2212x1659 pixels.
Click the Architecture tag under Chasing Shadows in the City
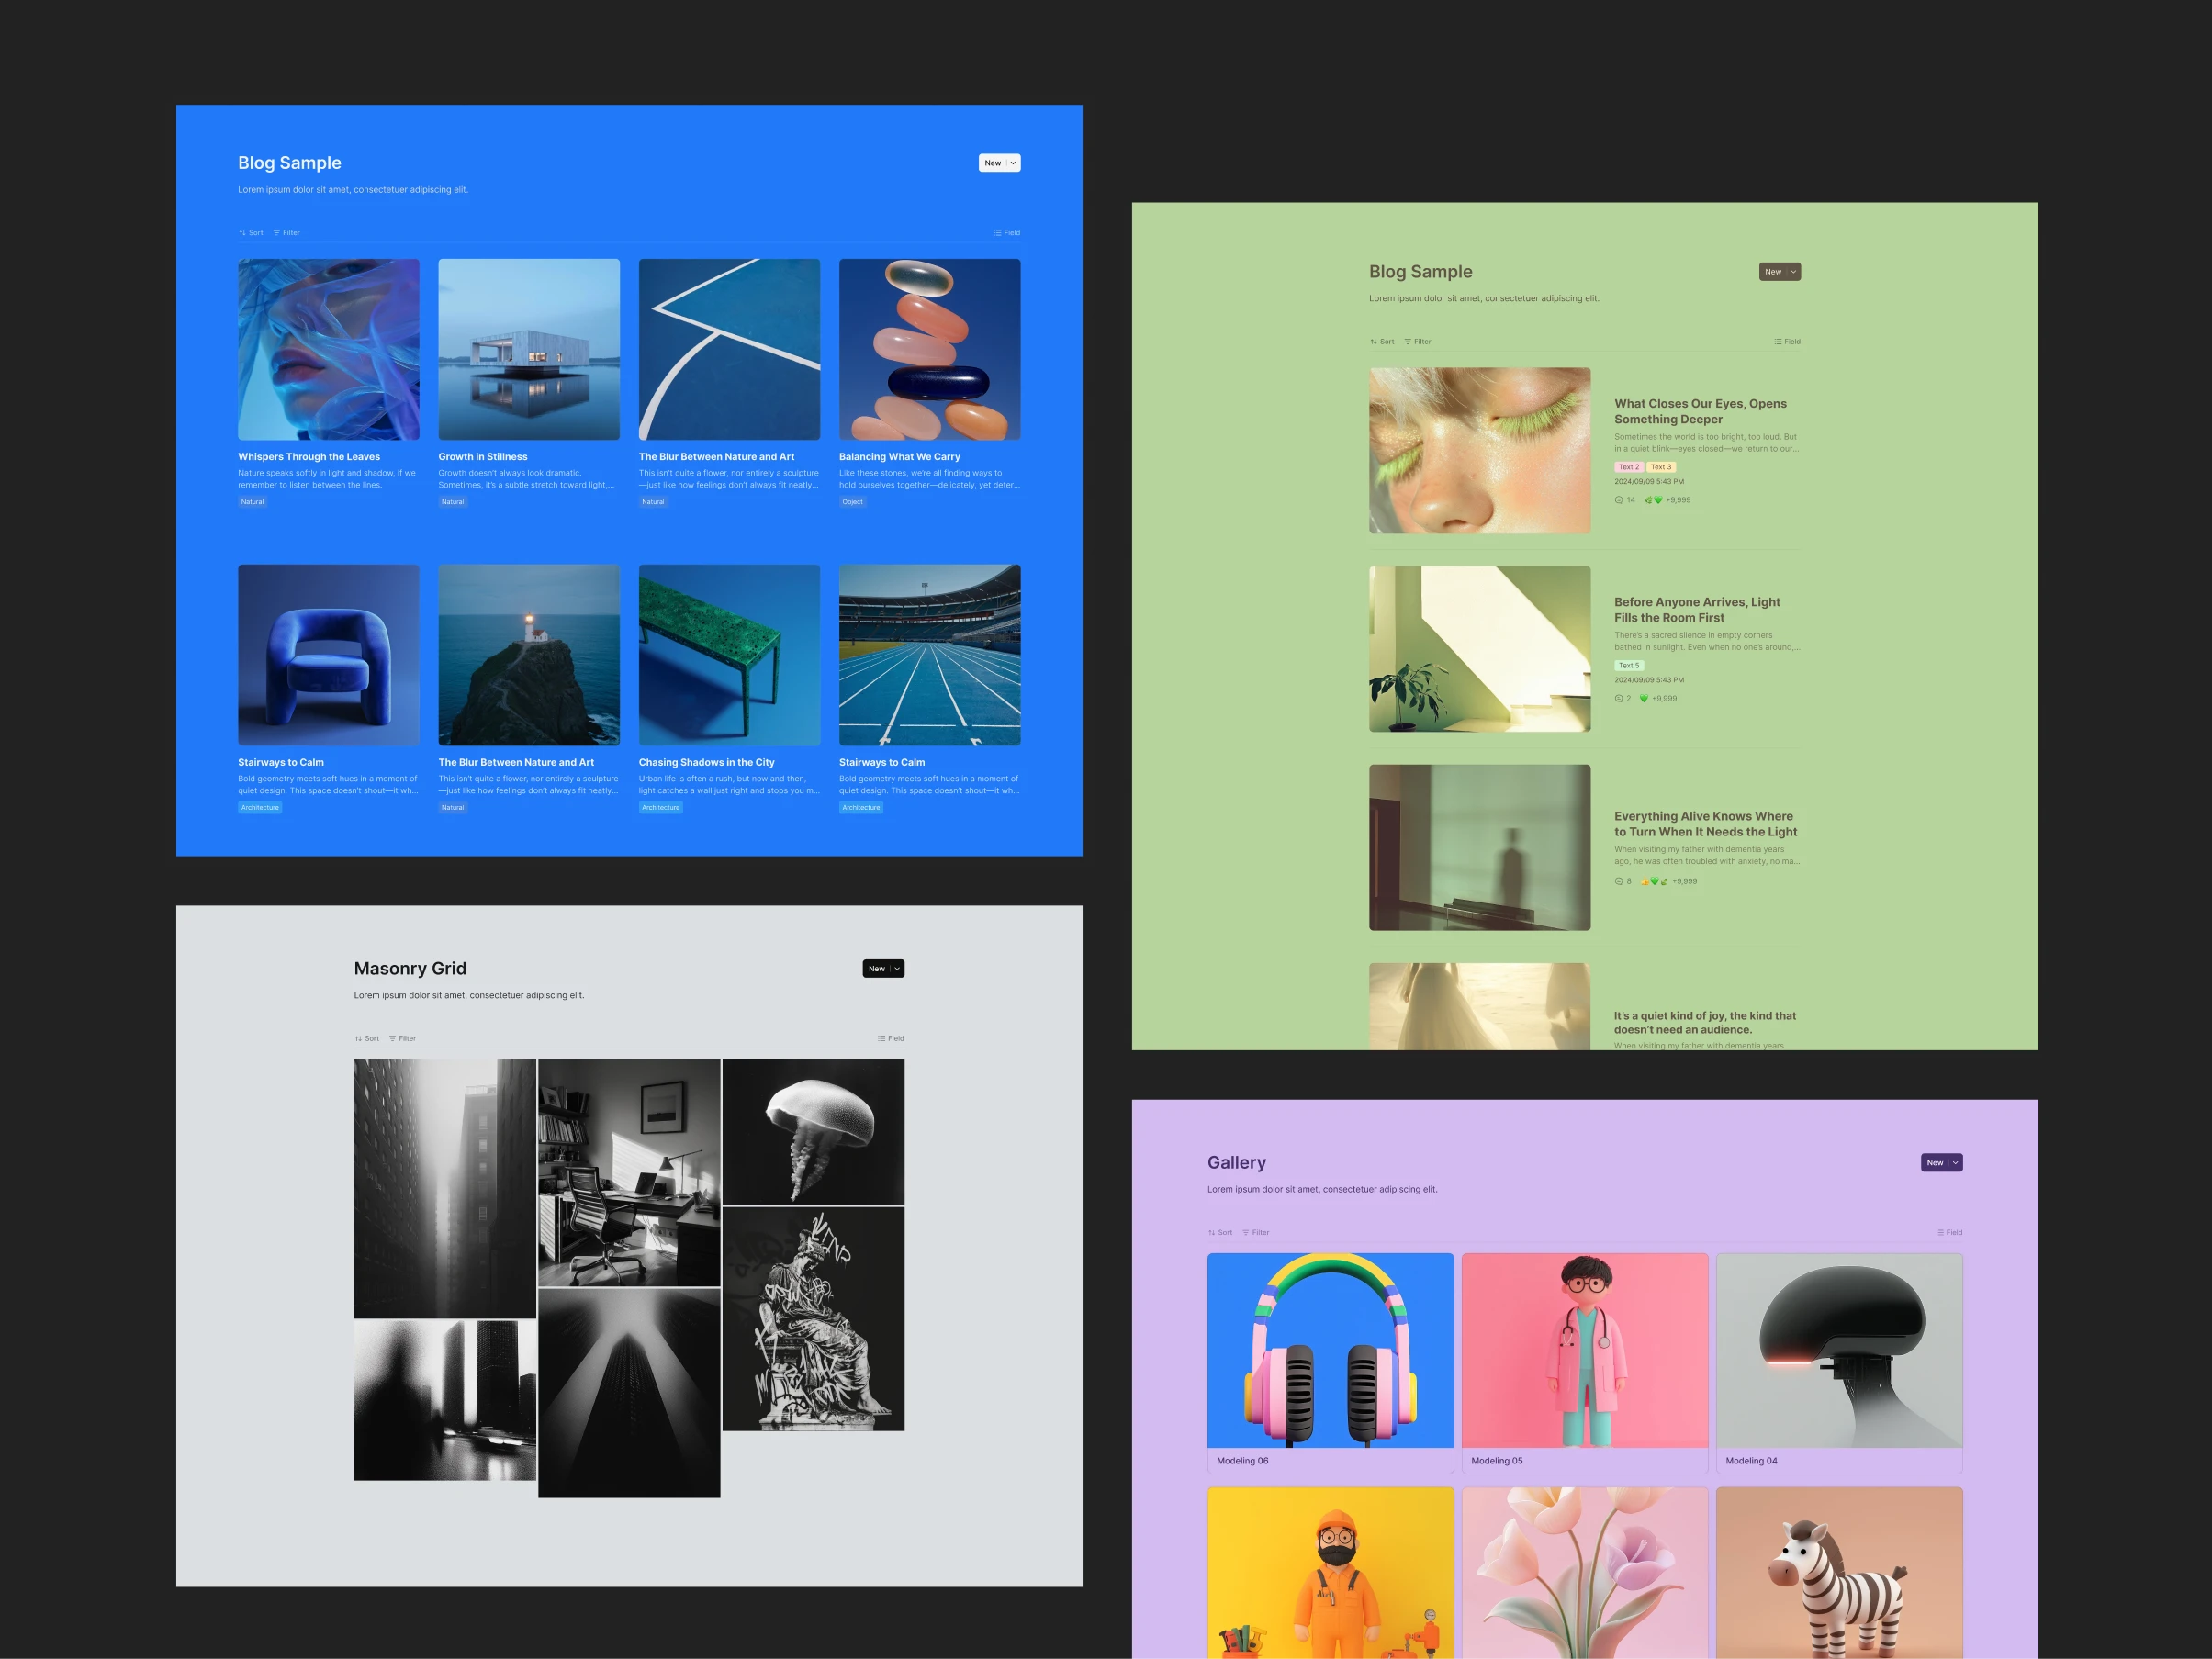point(661,808)
